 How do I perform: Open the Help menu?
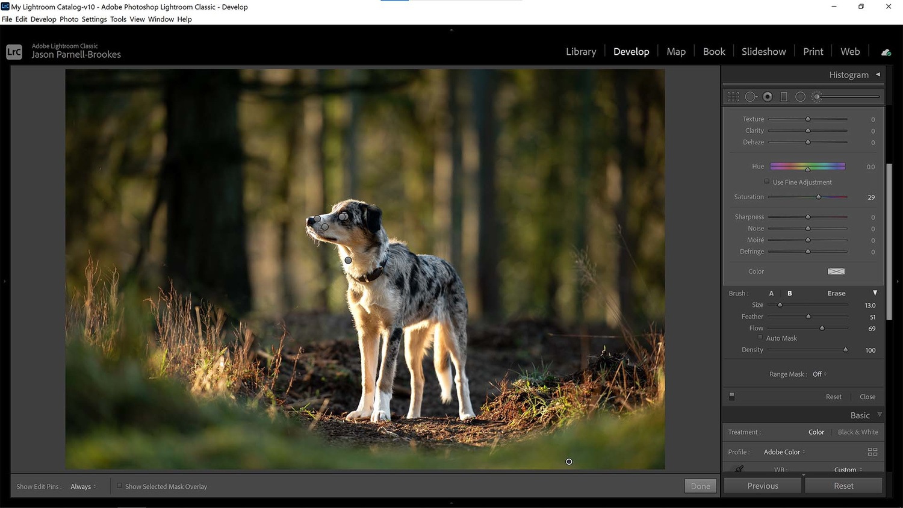(184, 19)
